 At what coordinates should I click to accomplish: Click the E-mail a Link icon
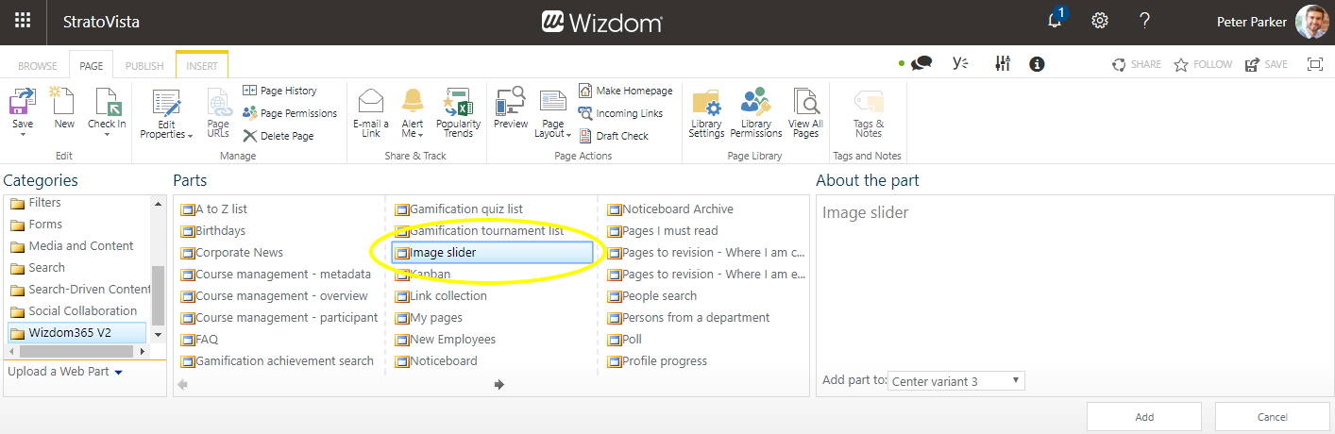tap(370, 102)
